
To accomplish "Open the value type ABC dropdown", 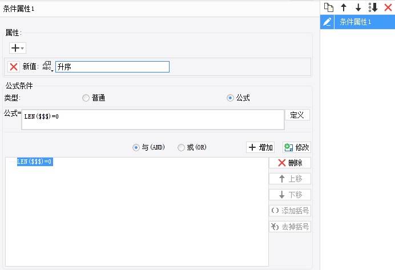I will (x=47, y=66).
